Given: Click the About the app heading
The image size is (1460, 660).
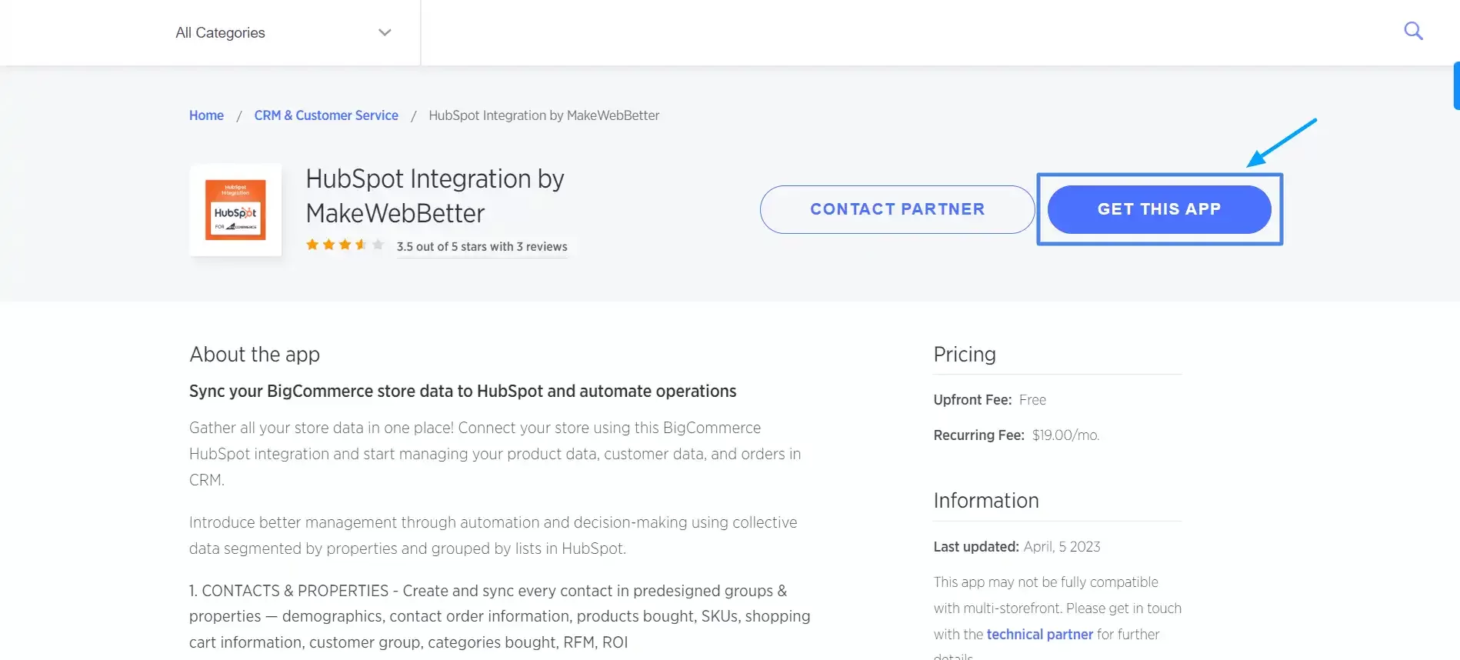Looking at the screenshot, I should point(255,355).
